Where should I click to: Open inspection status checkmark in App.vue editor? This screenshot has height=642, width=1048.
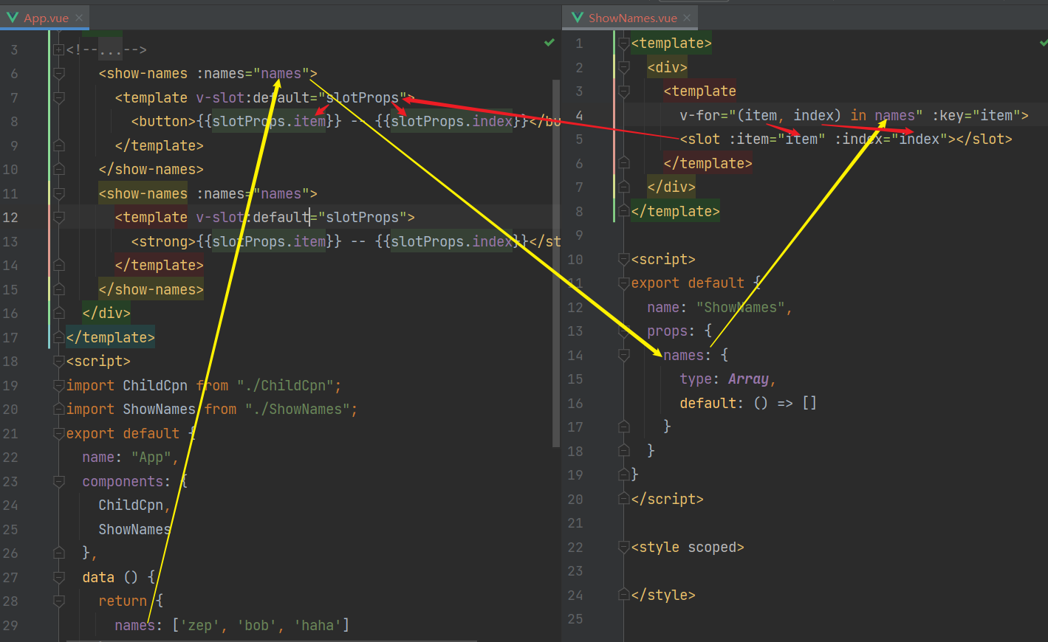[x=549, y=43]
